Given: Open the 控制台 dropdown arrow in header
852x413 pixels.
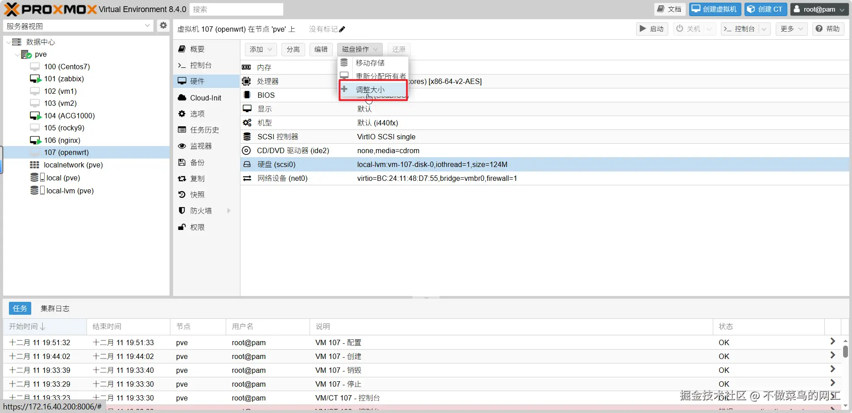Looking at the screenshot, I should pyautogui.click(x=765, y=29).
